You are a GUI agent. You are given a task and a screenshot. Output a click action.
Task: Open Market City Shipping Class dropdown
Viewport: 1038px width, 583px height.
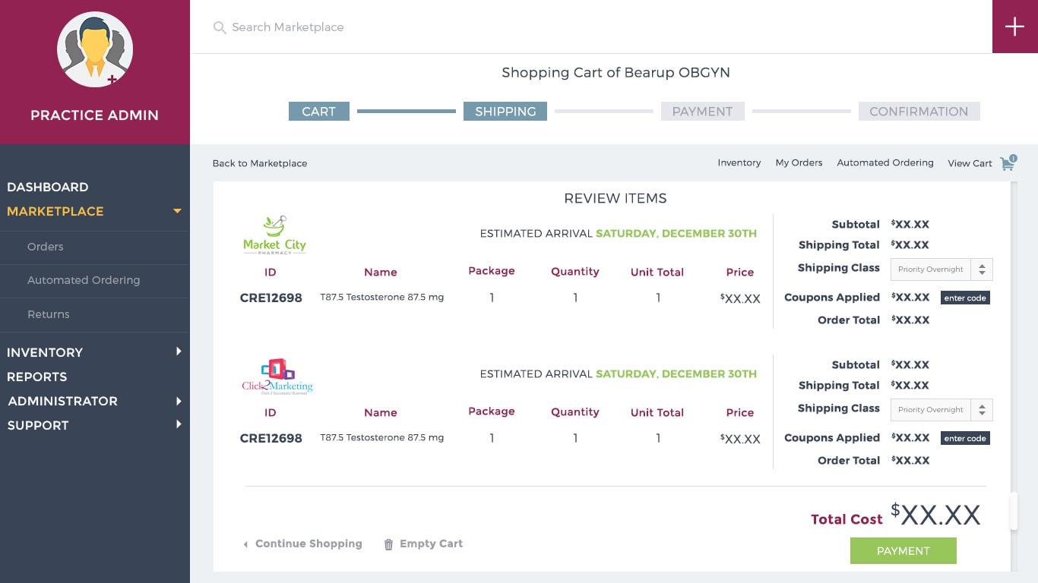pos(941,269)
